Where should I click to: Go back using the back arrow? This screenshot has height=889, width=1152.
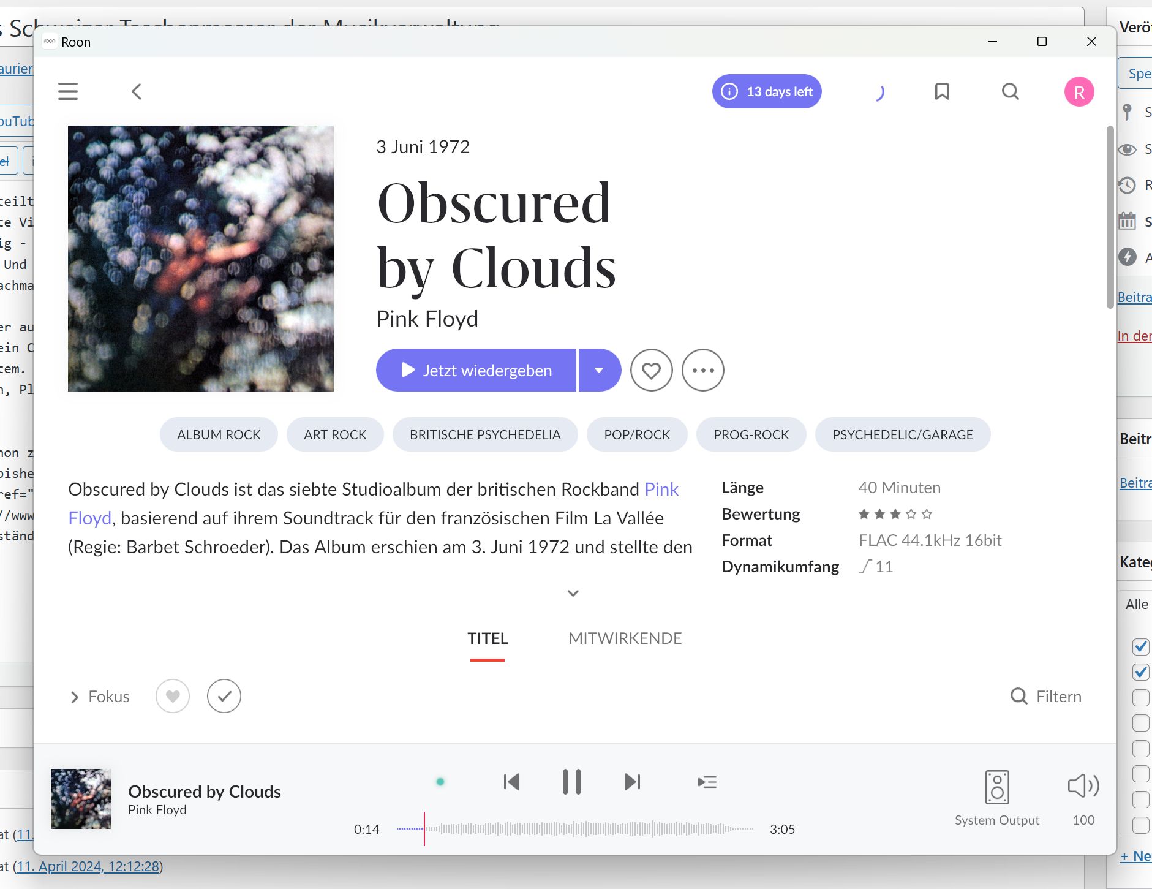[x=137, y=91]
